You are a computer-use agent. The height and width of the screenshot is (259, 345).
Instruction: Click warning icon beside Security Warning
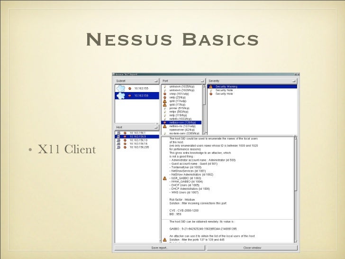tap(211, 86)
